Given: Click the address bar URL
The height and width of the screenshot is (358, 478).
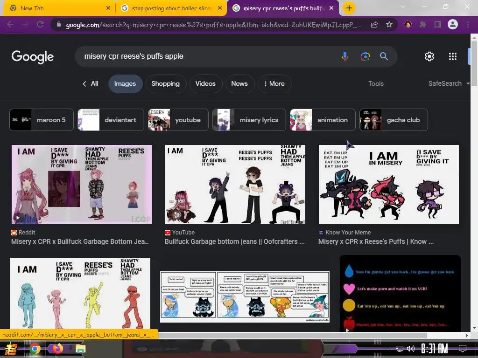Looking at the screenshot, I should point(213,25).
